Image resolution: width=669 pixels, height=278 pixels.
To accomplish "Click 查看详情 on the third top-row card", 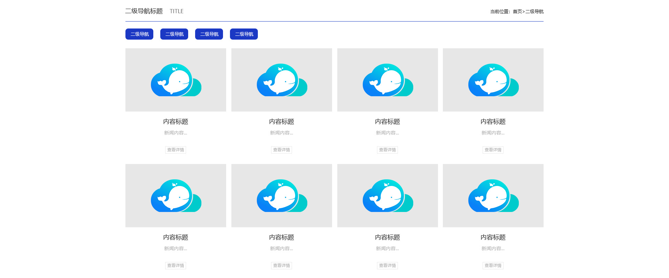I will 387,150.
